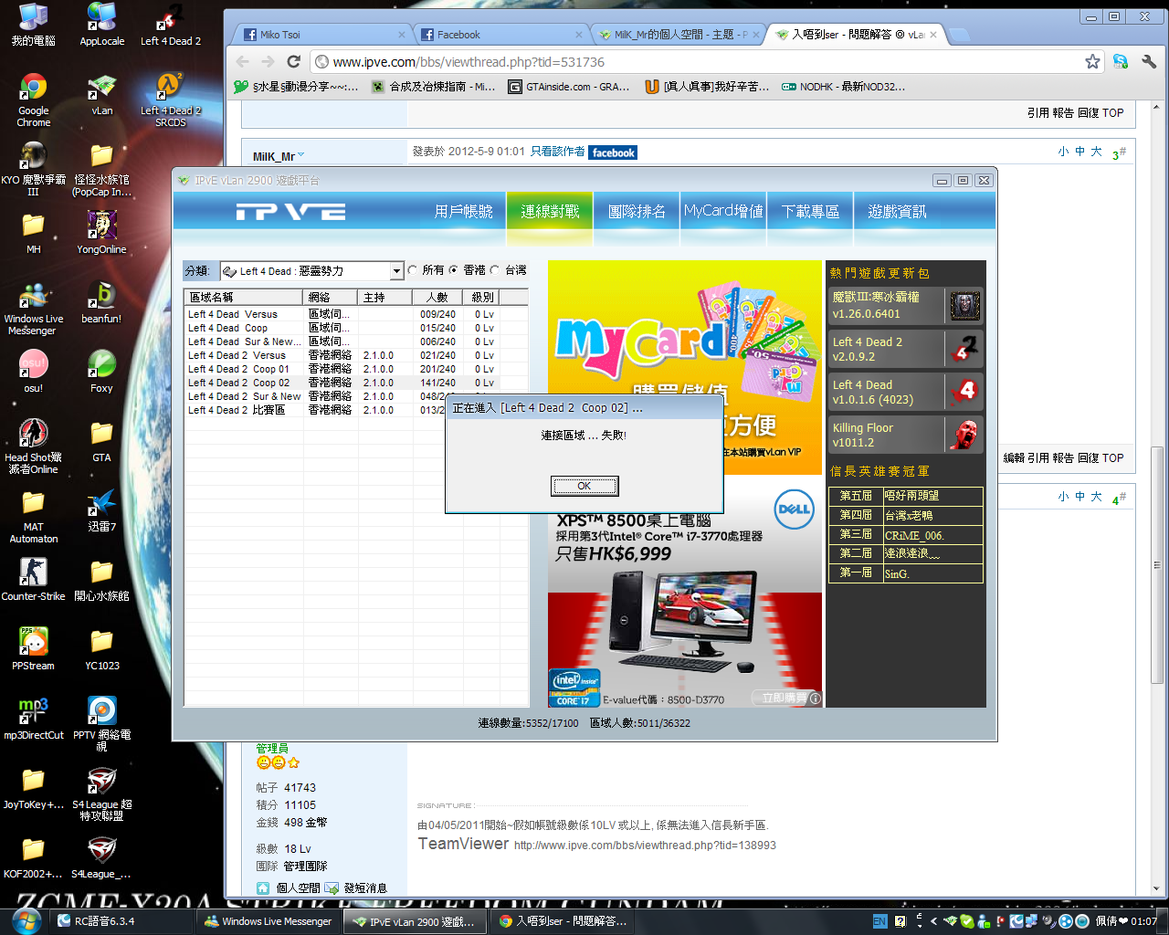Viewport: 1169px width, 935px height.
Task: Open the 分類 game category dropdown
Action: [396, 271]
